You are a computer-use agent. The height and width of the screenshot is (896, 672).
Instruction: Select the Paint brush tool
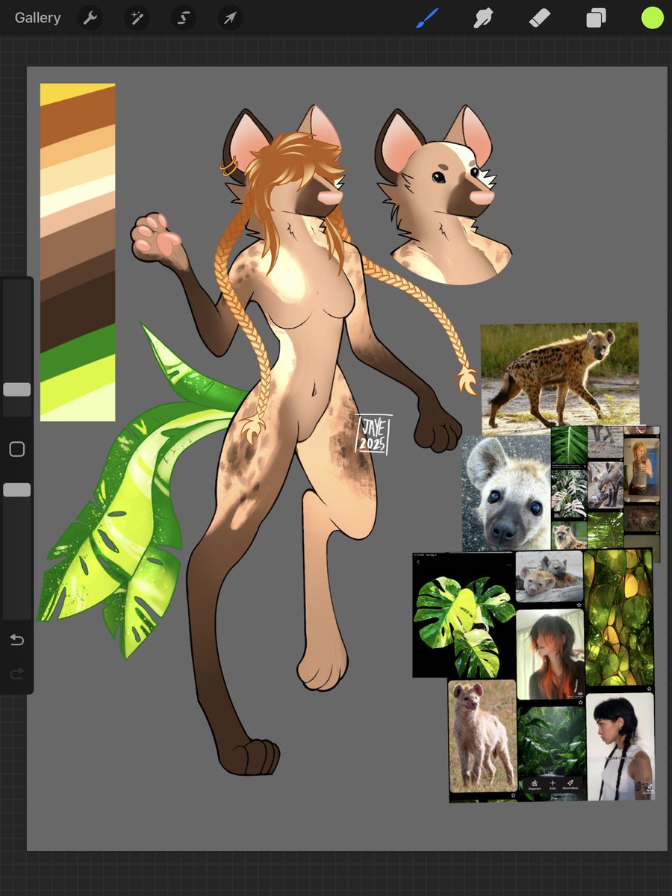coord(426,18)
